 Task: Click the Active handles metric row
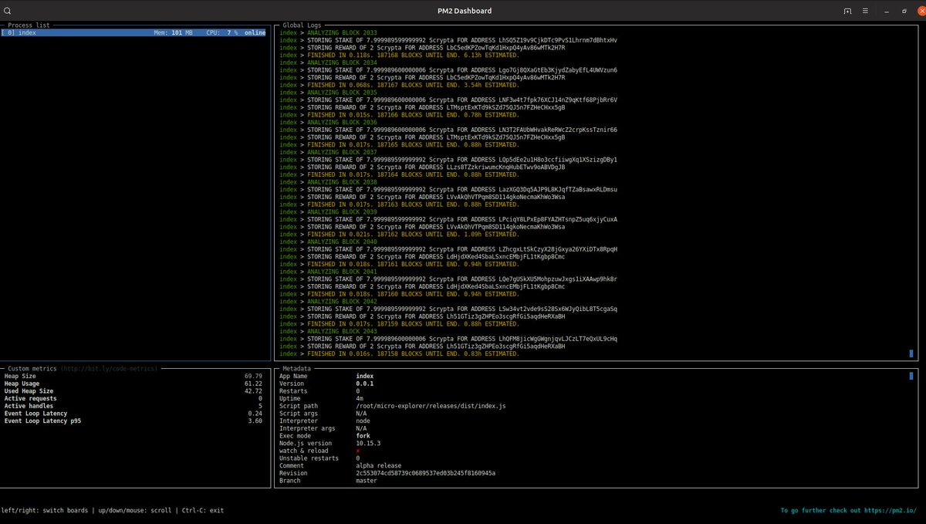tap(133, 406)
